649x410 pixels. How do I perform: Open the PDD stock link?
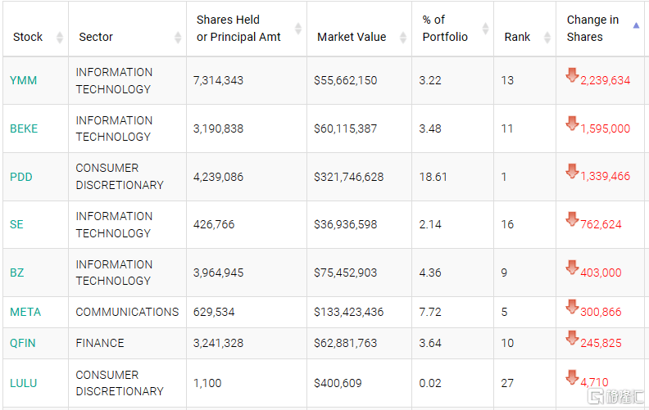tap(21, 177)
